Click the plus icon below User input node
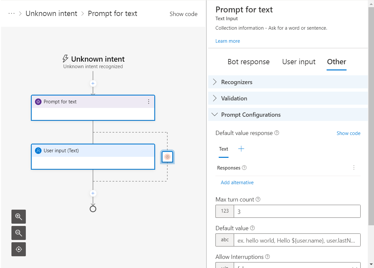This screenshot has height=268, width=374. pos(93,193)
